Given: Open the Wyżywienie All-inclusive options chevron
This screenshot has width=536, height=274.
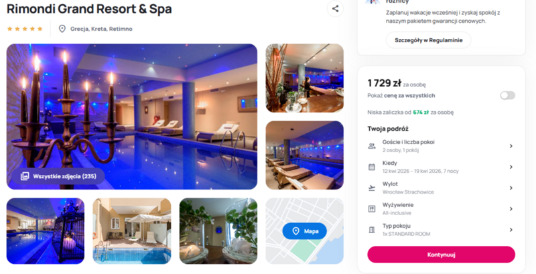Looking at the screenshot, I should point(511,209).
